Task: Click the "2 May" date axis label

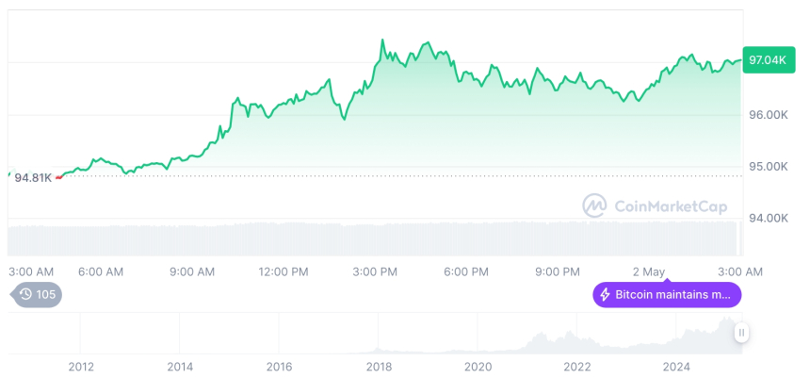Action: (x=650, y=271)
